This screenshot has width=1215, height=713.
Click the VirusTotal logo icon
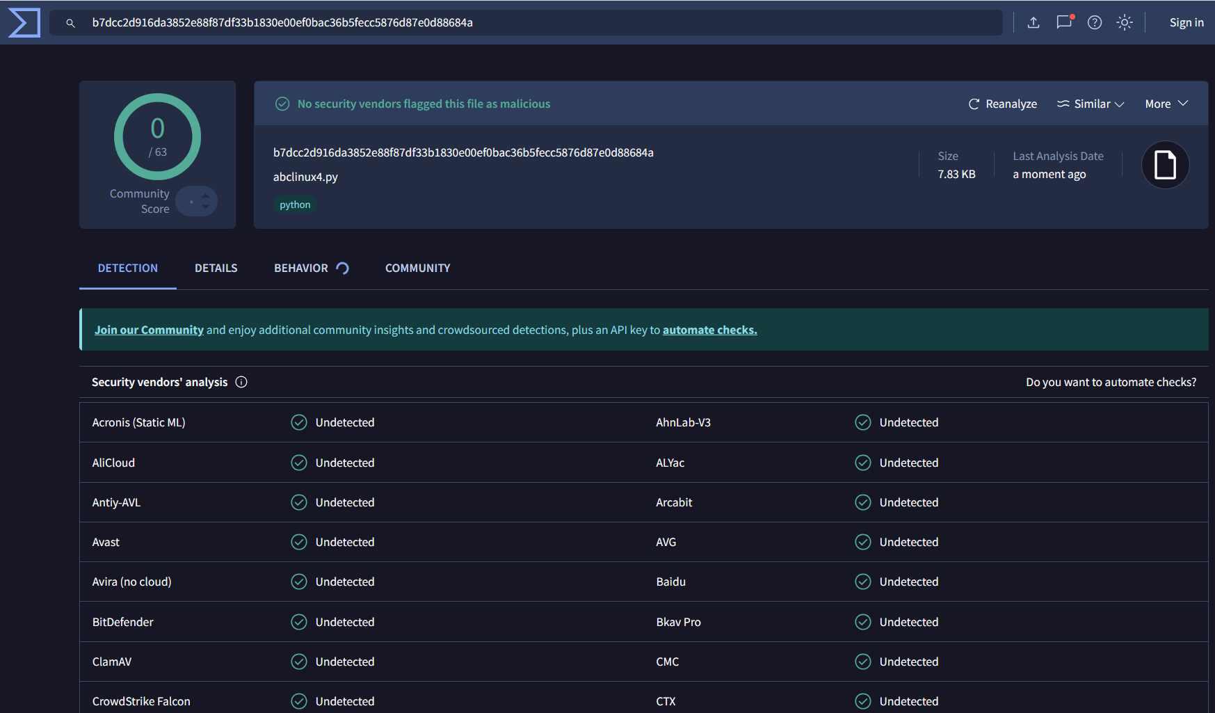(24, 22)
